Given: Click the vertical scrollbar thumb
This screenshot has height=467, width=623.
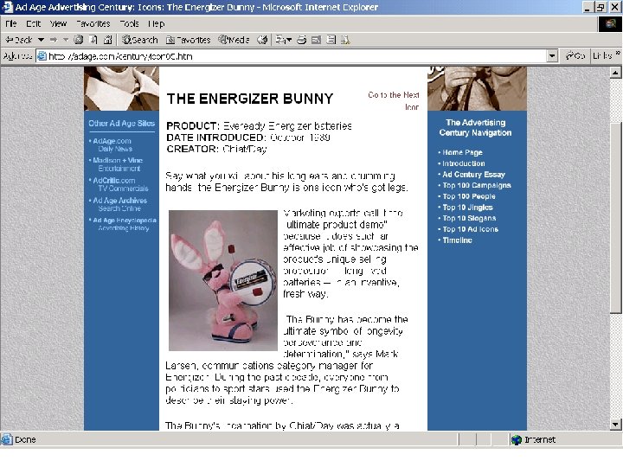Looking at the screenshot, I should [615, 218].
